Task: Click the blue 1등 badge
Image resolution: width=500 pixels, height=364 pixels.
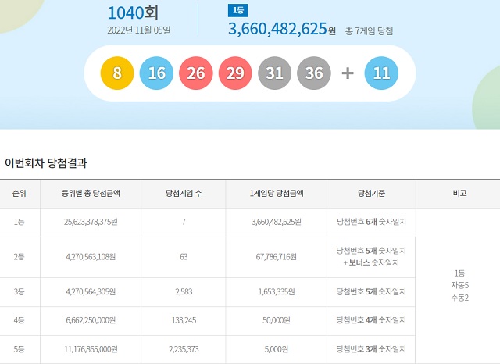Action: click(237, 10)
